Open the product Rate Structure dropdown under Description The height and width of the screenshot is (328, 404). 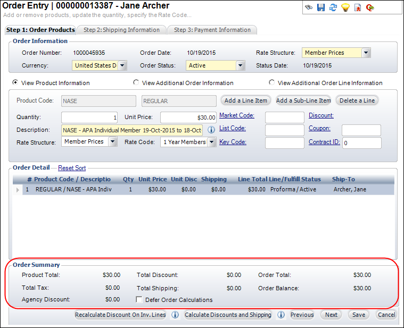[113, 141]
